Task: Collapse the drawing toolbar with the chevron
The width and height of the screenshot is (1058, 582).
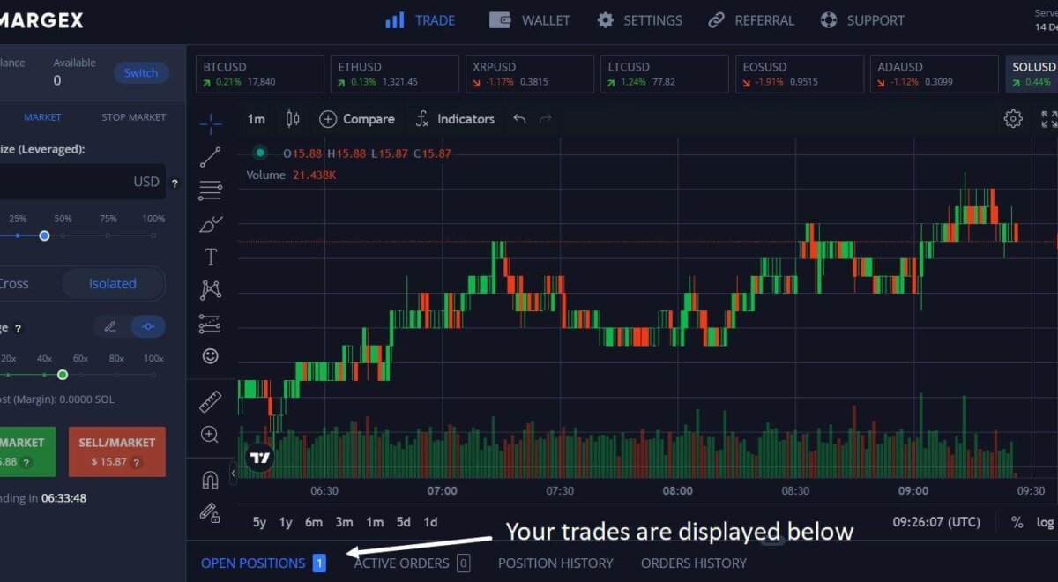Action: click(232, 474)
